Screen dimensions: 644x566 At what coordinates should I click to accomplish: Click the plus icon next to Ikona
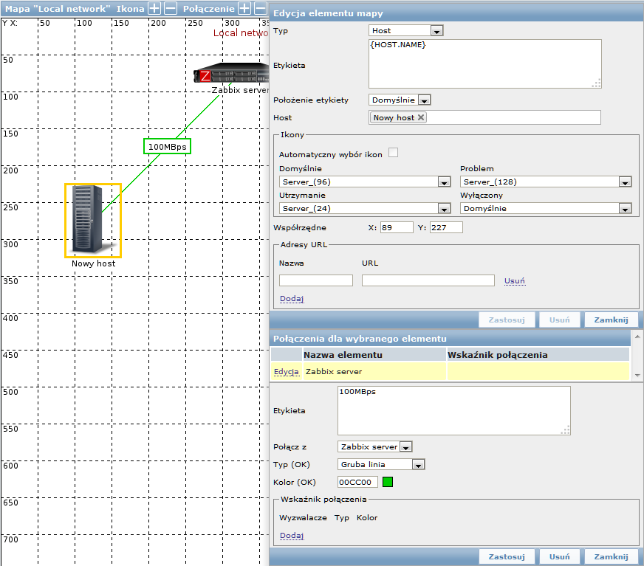[x=154, y=8]
